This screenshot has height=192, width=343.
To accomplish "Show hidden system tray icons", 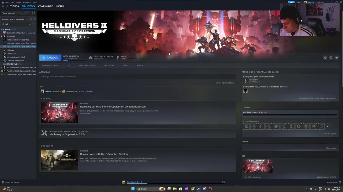I will (307, 189).
